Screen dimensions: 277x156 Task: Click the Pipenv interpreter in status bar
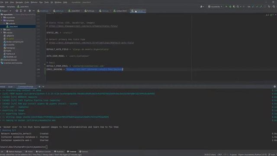point(252,155)
